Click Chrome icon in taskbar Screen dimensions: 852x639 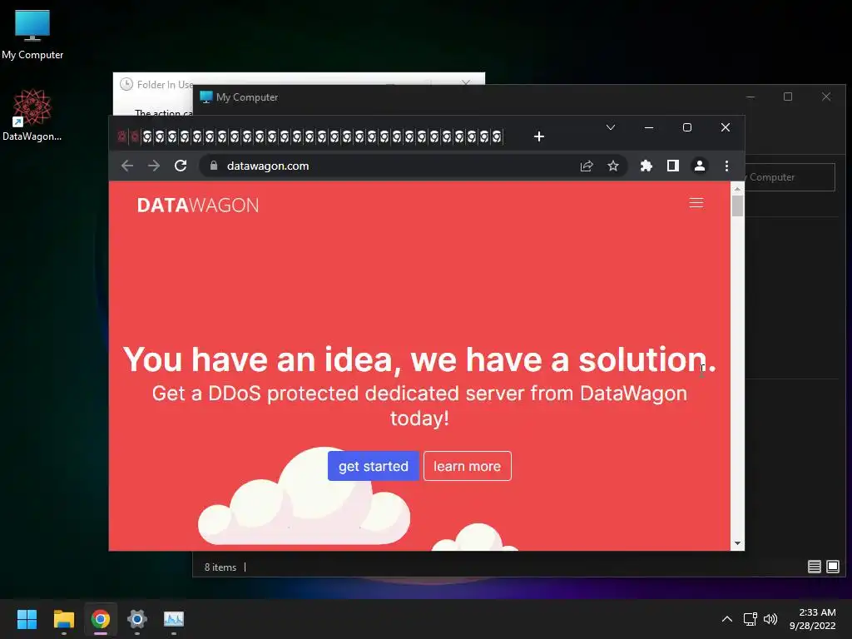coord(101,619)
